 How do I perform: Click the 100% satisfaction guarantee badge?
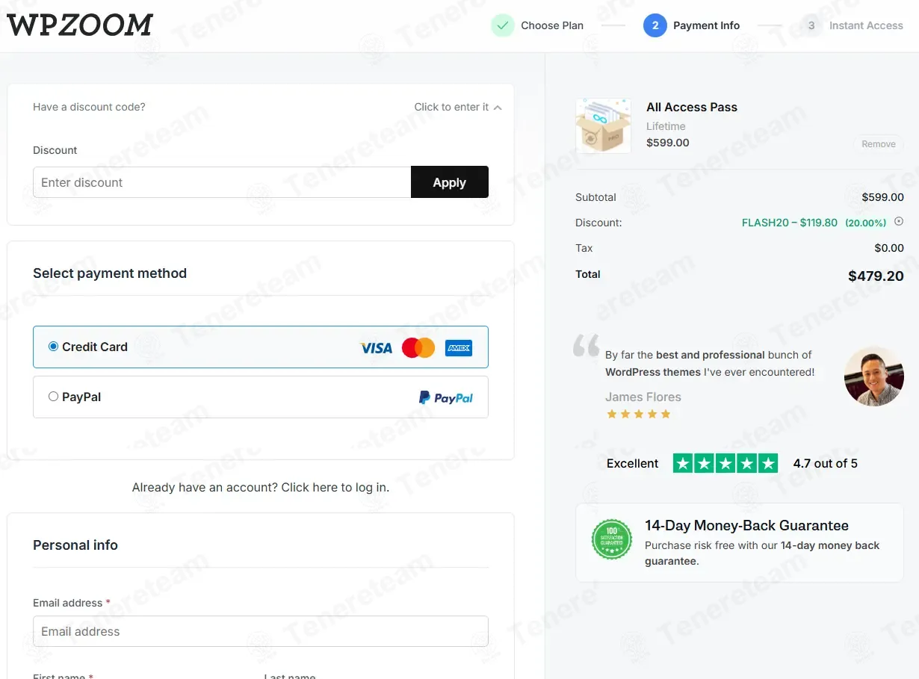[x=612, y=539]
